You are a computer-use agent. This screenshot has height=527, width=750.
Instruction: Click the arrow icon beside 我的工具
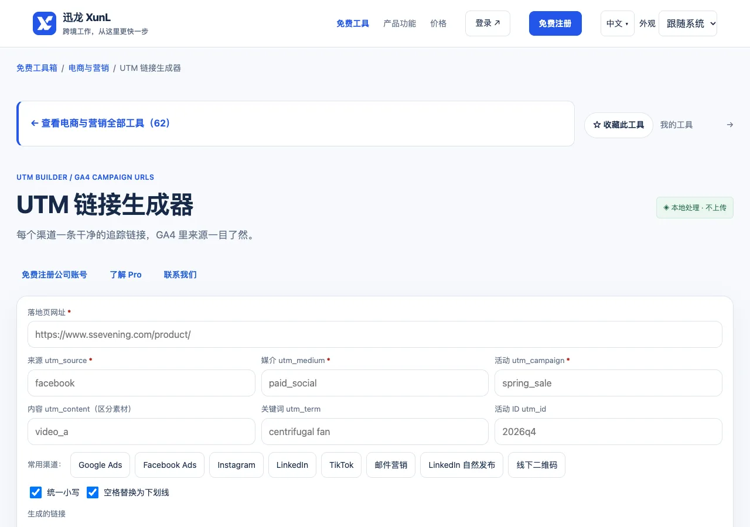(x=729, y=125)
